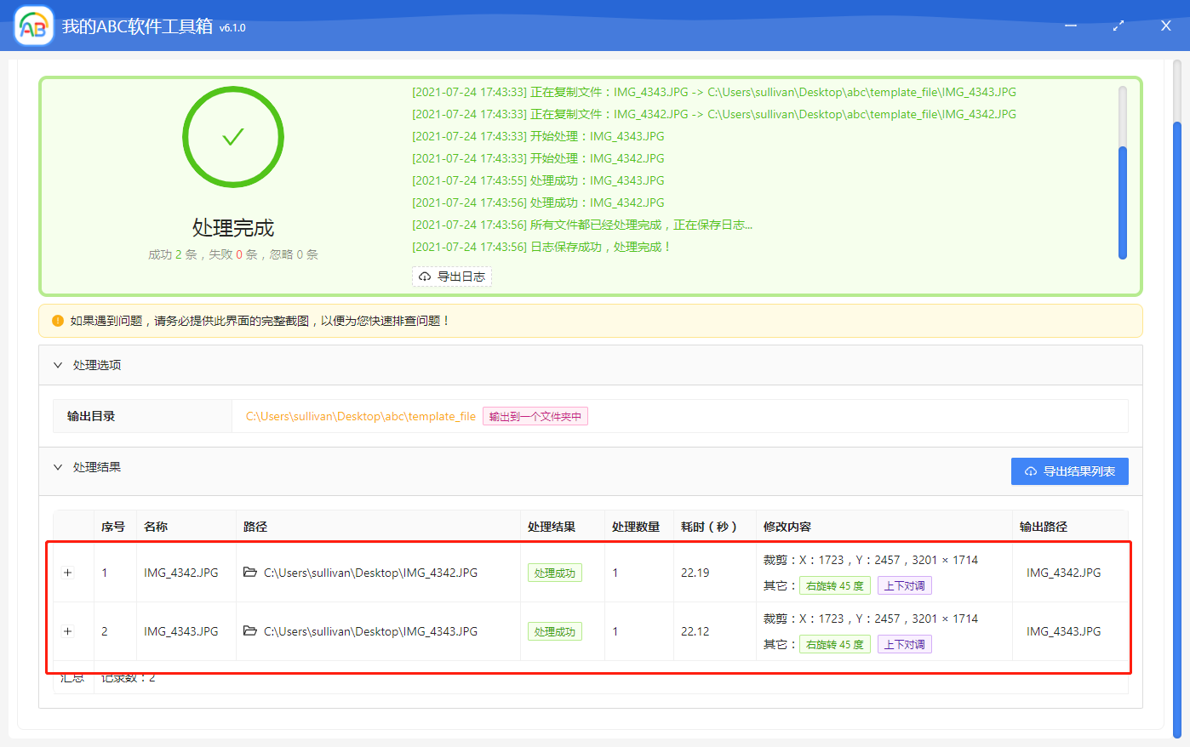Expand row 2 details with plus button
The width and height of the screenshot is (1190, 747).
coord(68,631)
